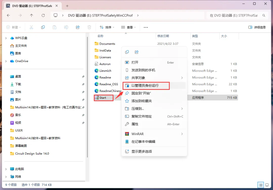Open 文档 quick access folder
Viewport: 273px width, 190px height.
coord(15,92)
